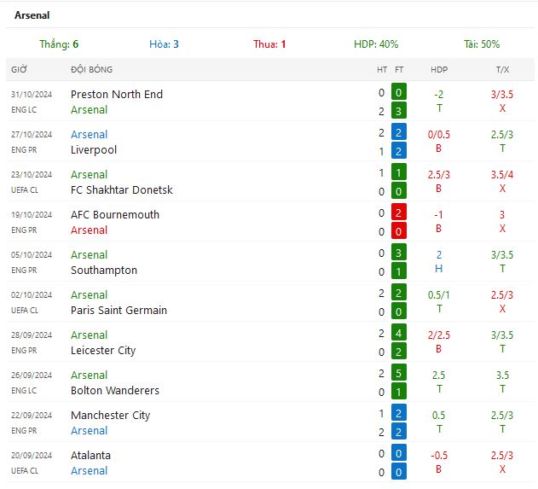
Task: Click handicap value 0.5/1 in PSG row
Action: pos(439,295)
